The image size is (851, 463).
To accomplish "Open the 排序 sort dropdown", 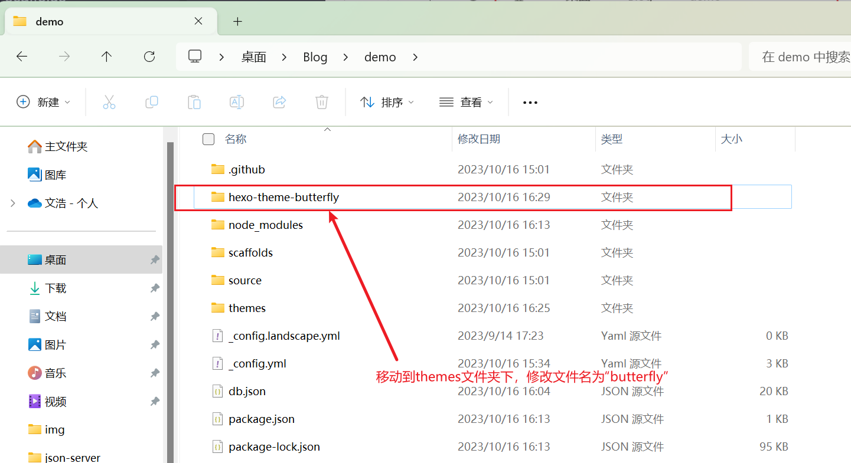I will [x=387, y=102].
